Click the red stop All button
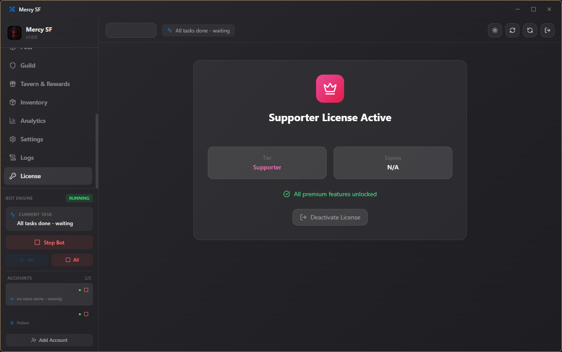This screenshot has width=562, height=352. [72, 260]
